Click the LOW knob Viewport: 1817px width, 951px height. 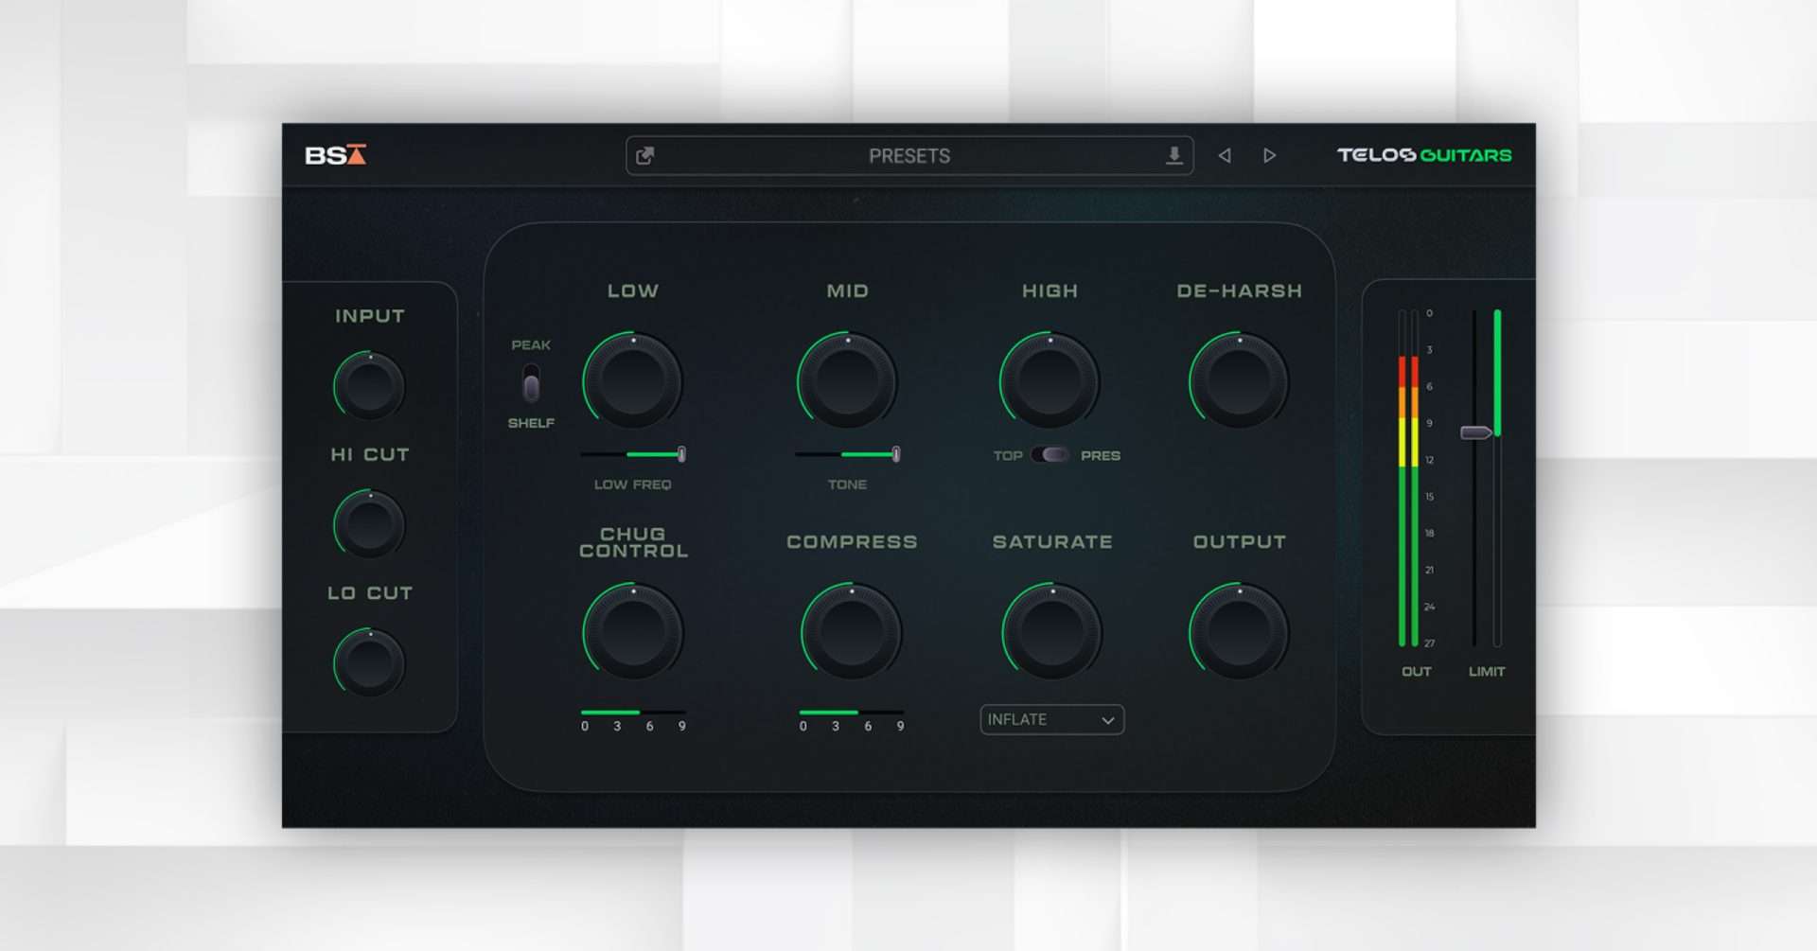632,380
